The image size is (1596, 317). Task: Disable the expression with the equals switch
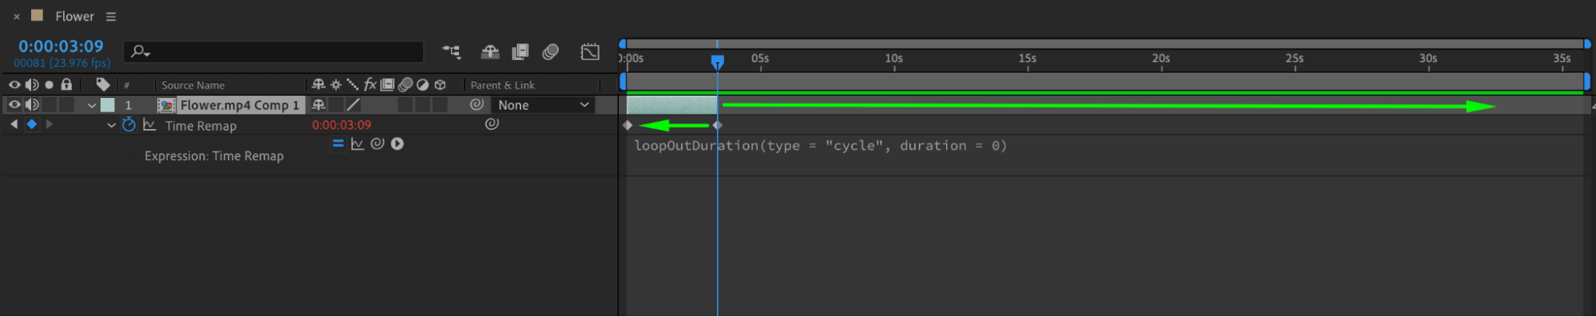(x=338, y=144)
